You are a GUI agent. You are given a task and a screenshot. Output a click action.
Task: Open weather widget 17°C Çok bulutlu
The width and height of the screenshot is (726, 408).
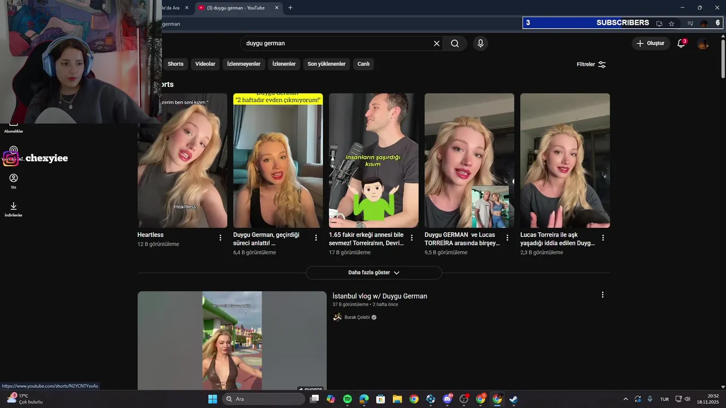(24, 399)
